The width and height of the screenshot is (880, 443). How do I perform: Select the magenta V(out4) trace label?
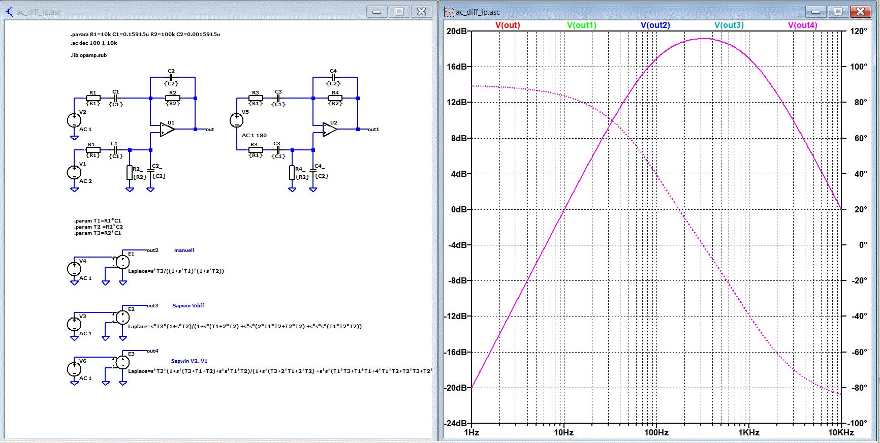802,25
